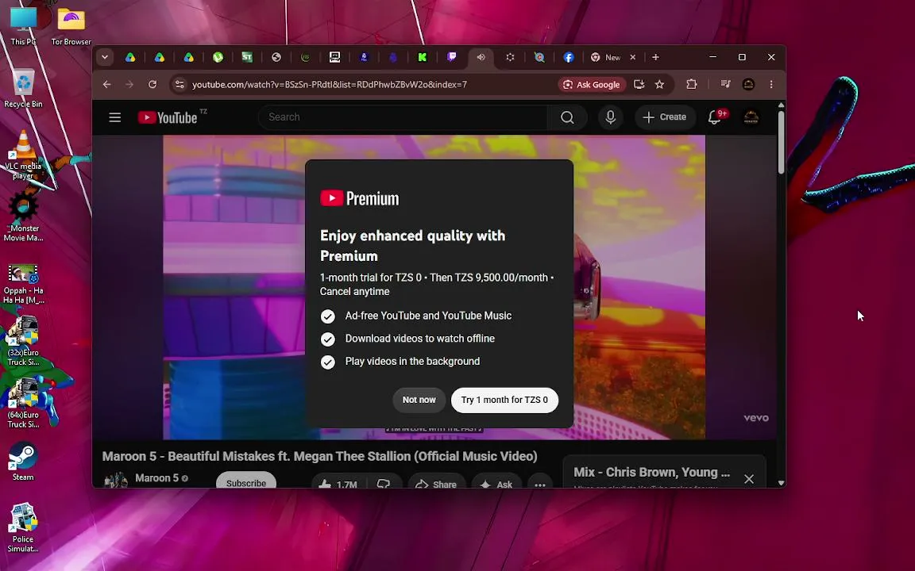Click 'Download videos to watch offline' text
The image size is (915, 571).
click(x=419, y=339)
